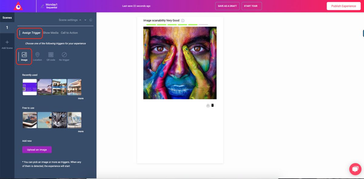Click the Last save 22 seconds ago text
364x179 pixels.
[136, 6]
